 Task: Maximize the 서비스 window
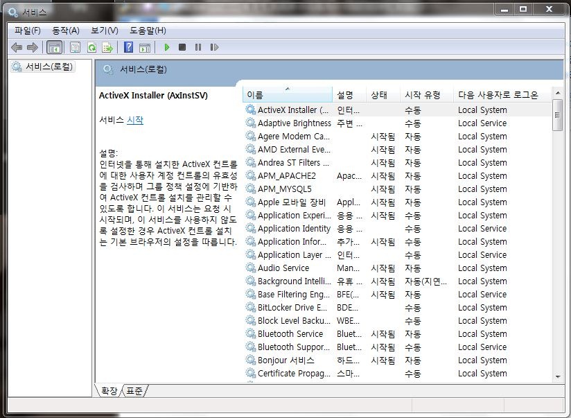pyautogui.click(x=523, y=10)
